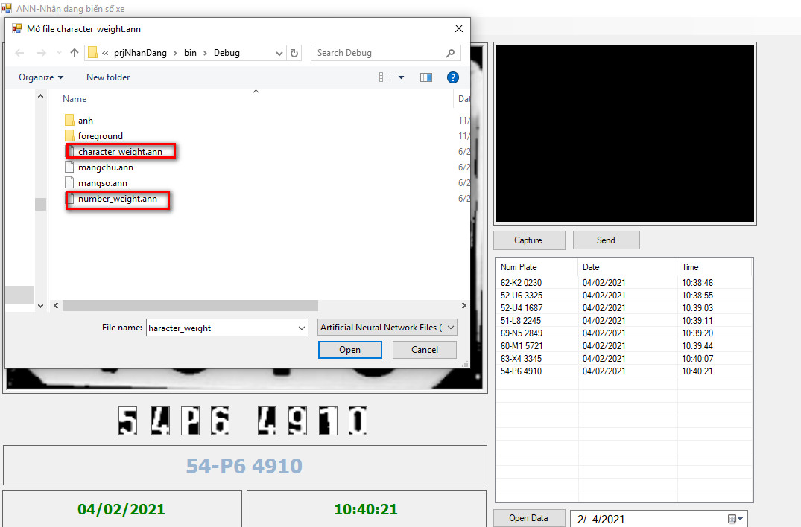Open the Artificial Neural Network Files filter
This screenshot has height=527, width=801.
click(x=387, y=328)
